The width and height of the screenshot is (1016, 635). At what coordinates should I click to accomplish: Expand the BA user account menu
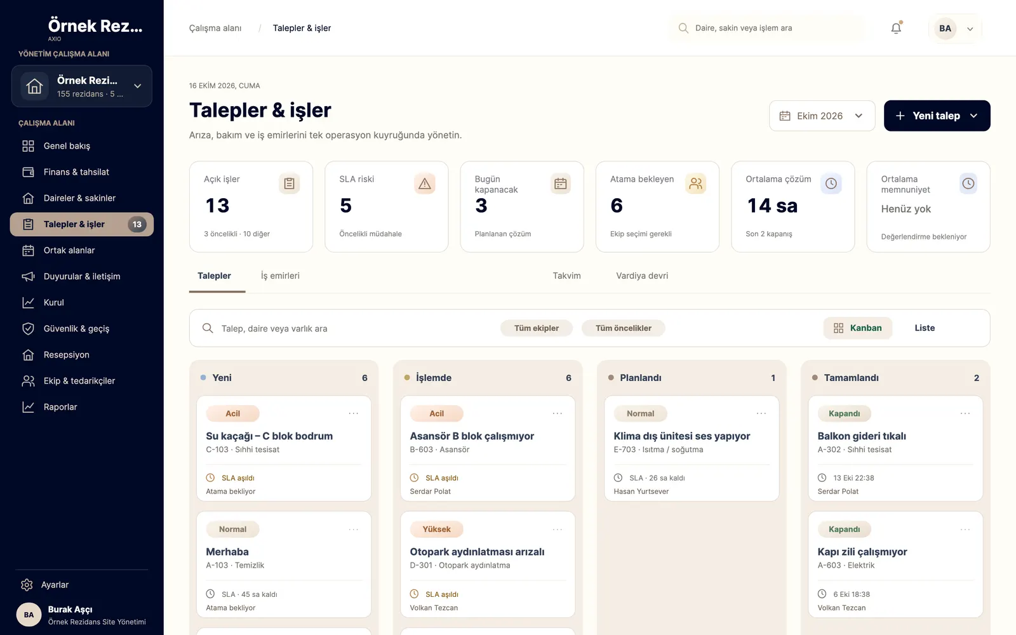[x=955, y=29]
